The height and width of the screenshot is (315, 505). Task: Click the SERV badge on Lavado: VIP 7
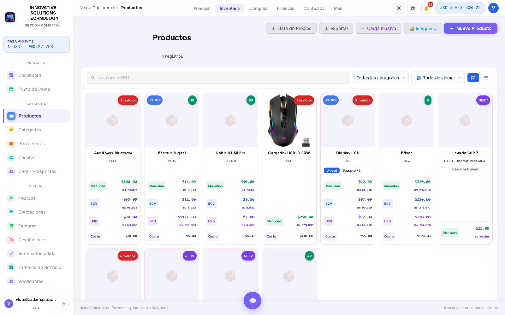pyautogui.click(x=483, y=100)
